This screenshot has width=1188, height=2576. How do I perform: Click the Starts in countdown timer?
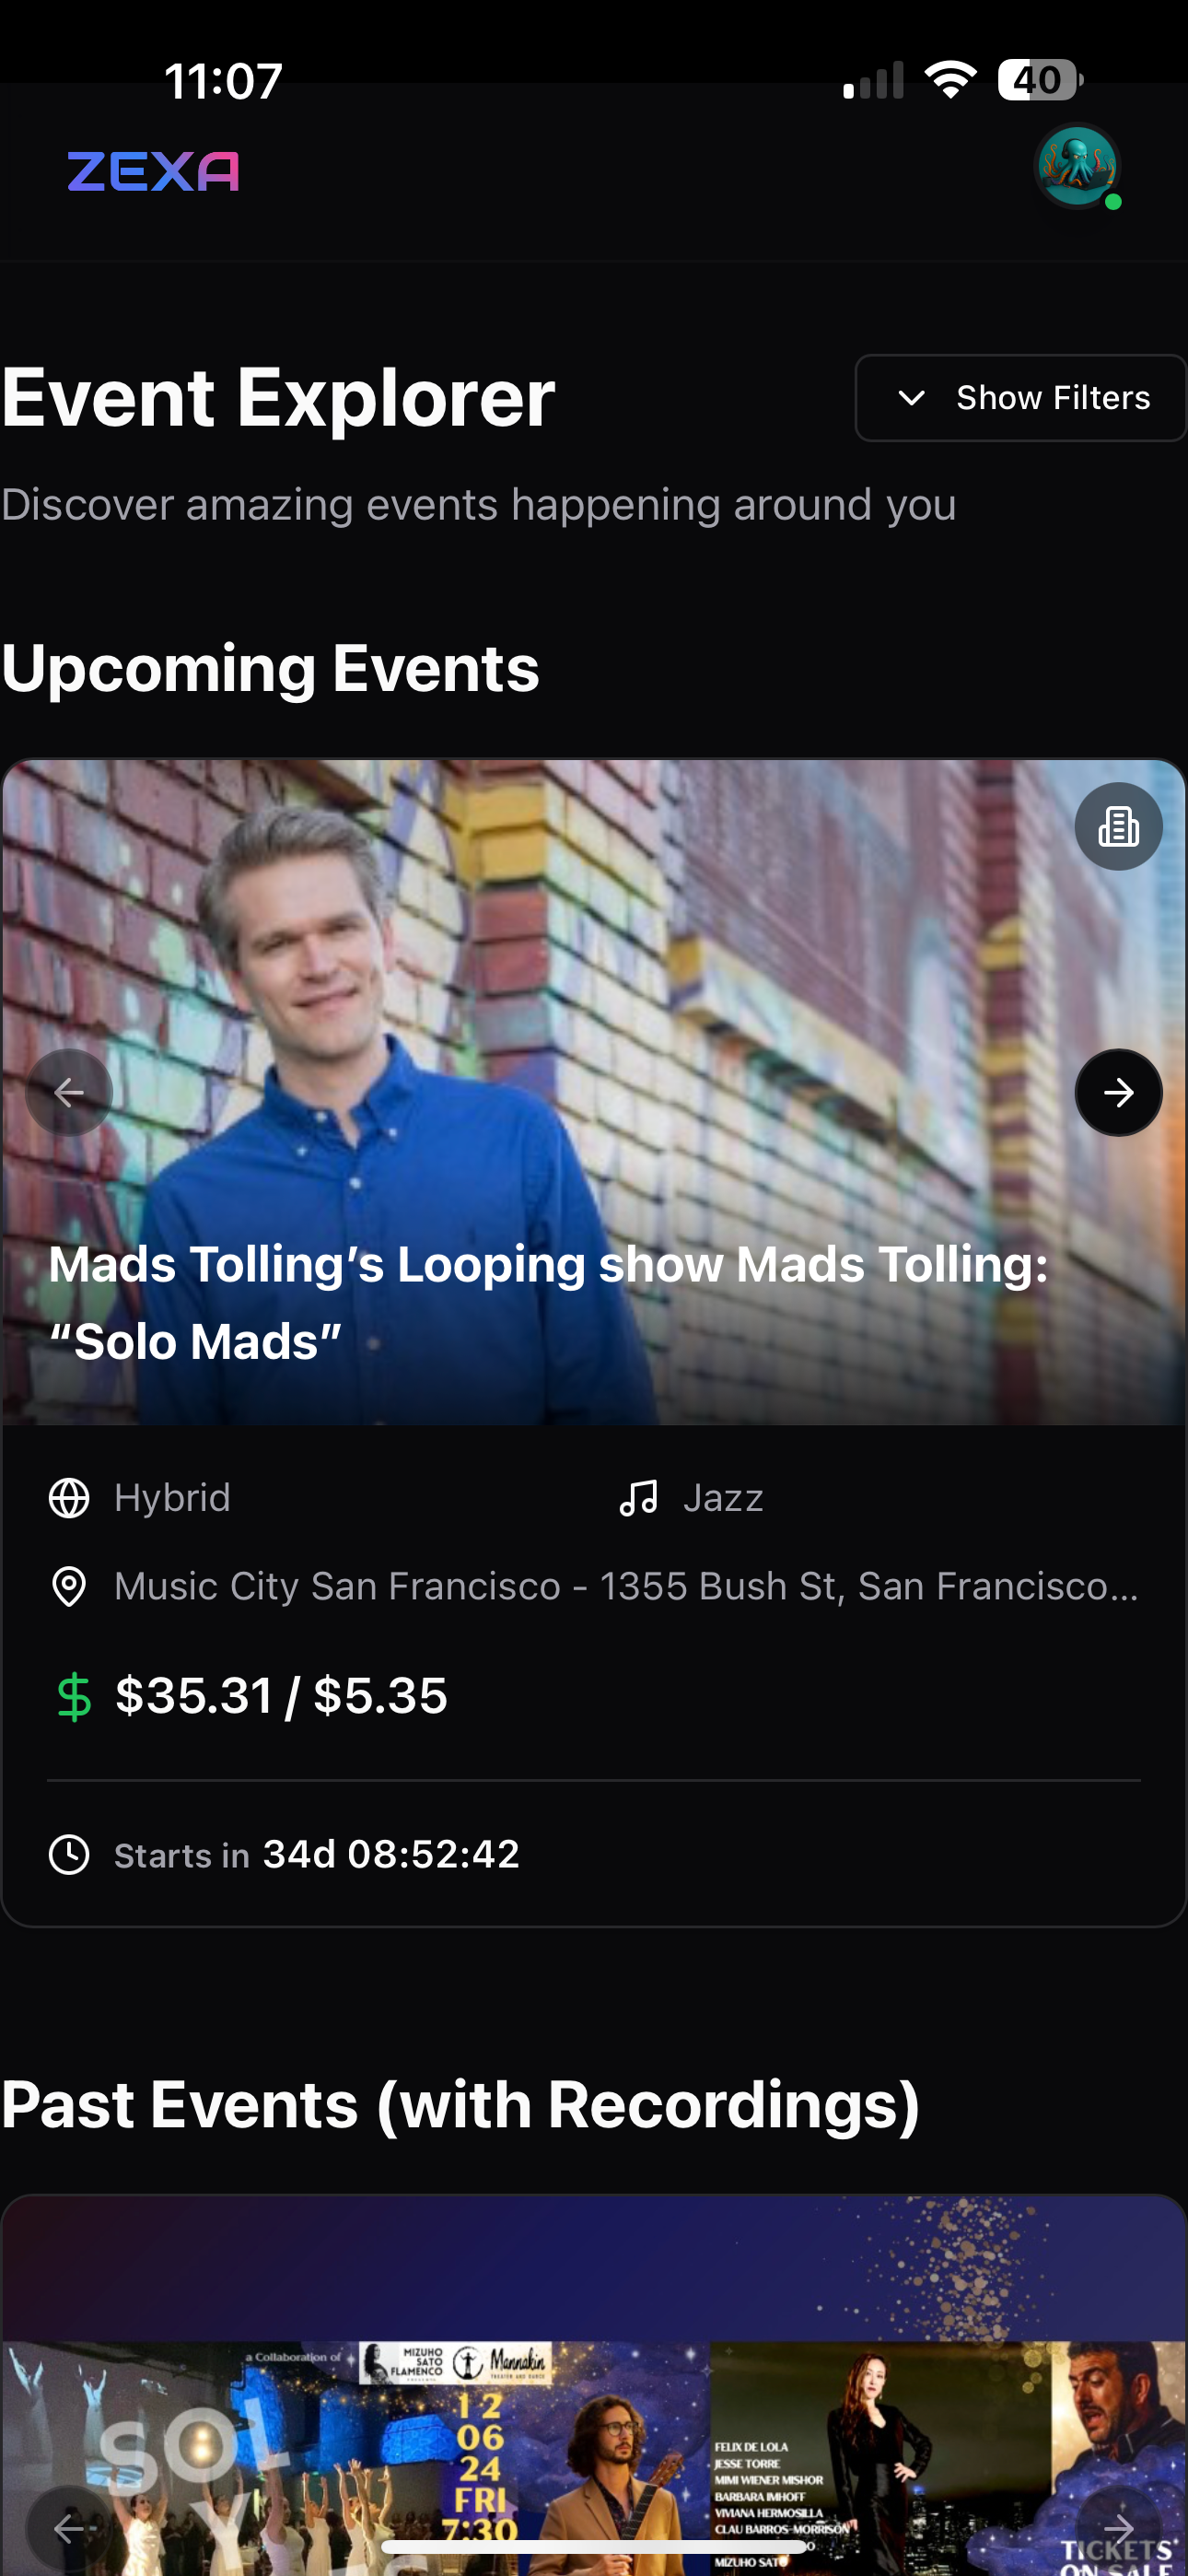tap(391, 1854)
